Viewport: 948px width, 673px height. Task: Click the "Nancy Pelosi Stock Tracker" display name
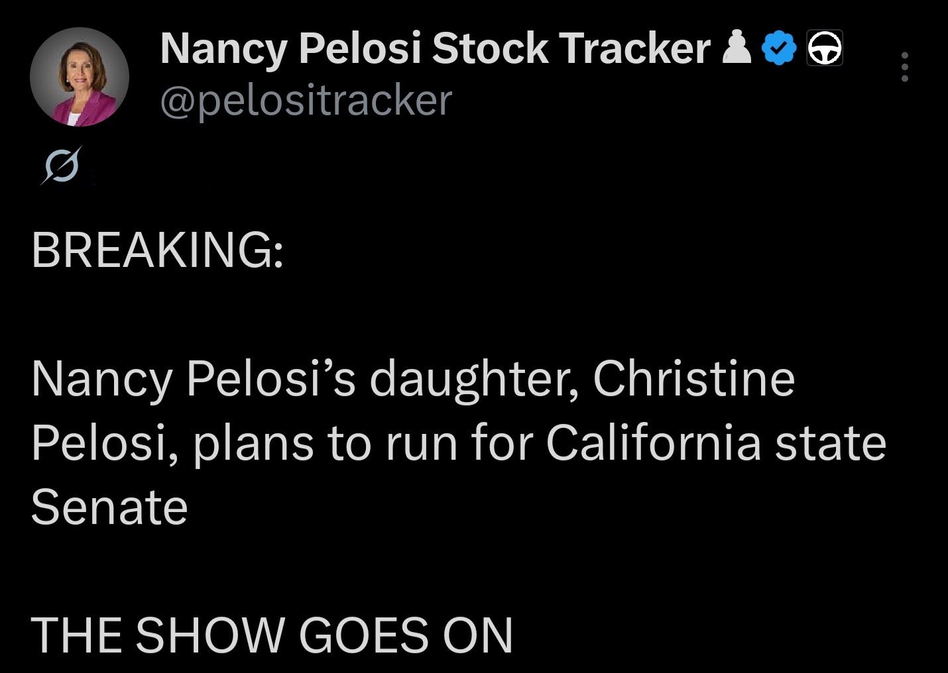(x=435, y=48)
